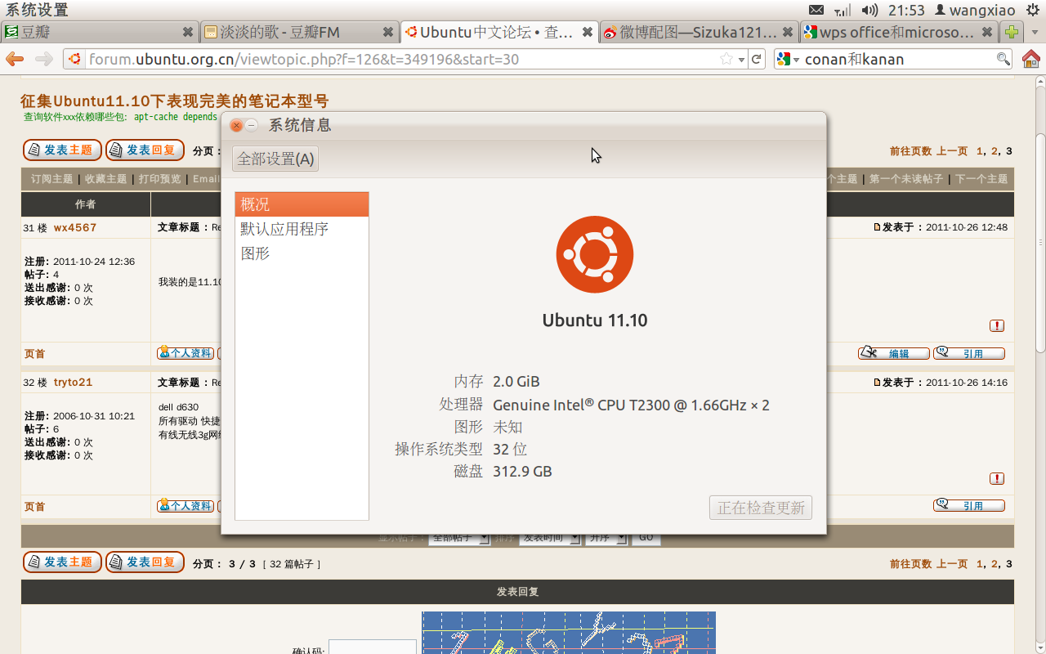The image size is (1046, 654).
Task: Click 个人资料 button for wx4567
Action: tap(186, 353)
